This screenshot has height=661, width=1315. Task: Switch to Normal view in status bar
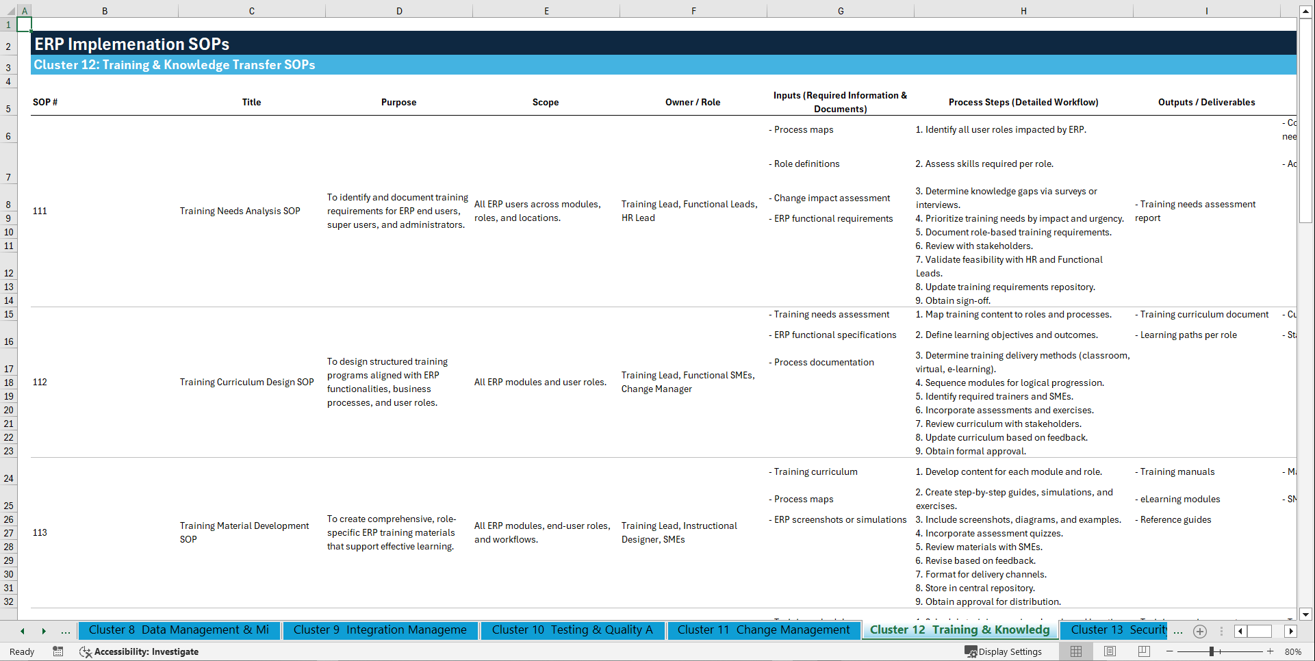click(1076, 651)
